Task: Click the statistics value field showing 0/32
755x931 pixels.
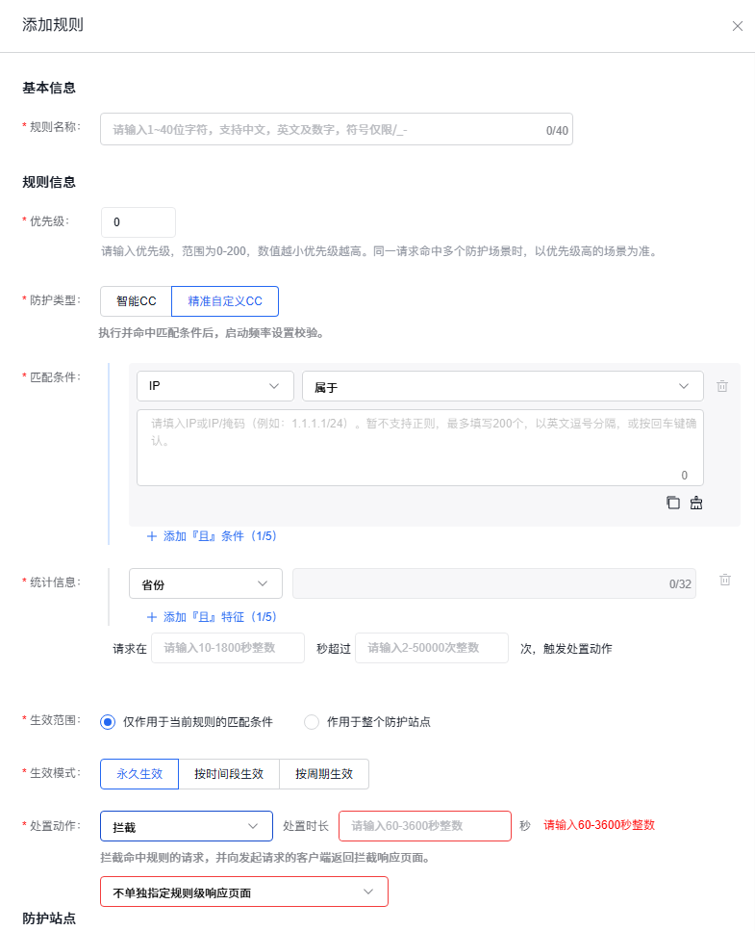Action: 494,583
